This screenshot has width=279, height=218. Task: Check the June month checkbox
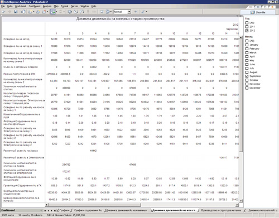247,64
